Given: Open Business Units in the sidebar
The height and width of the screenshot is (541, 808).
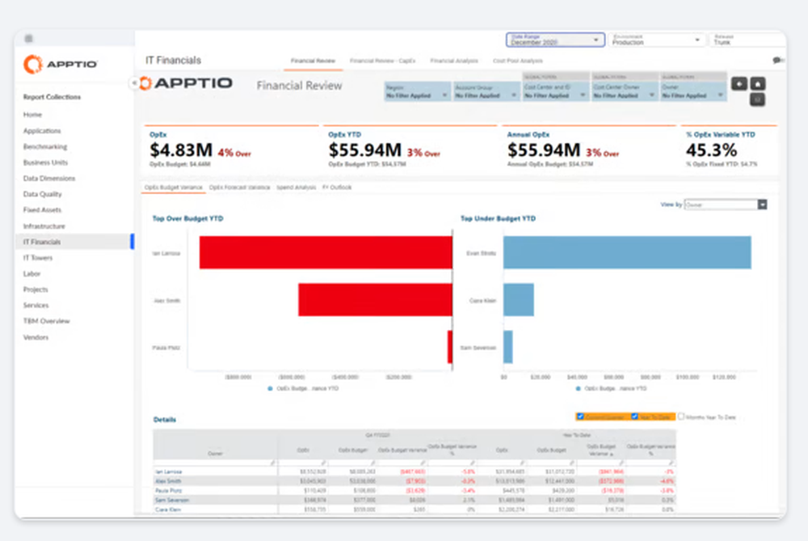Looking at the screenshot, I should coord(45,163).
